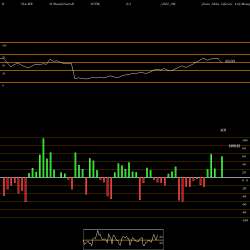This screenshot has height=250, width=250.
Task: Click the 80 label on MR axis
Action: 244,148
